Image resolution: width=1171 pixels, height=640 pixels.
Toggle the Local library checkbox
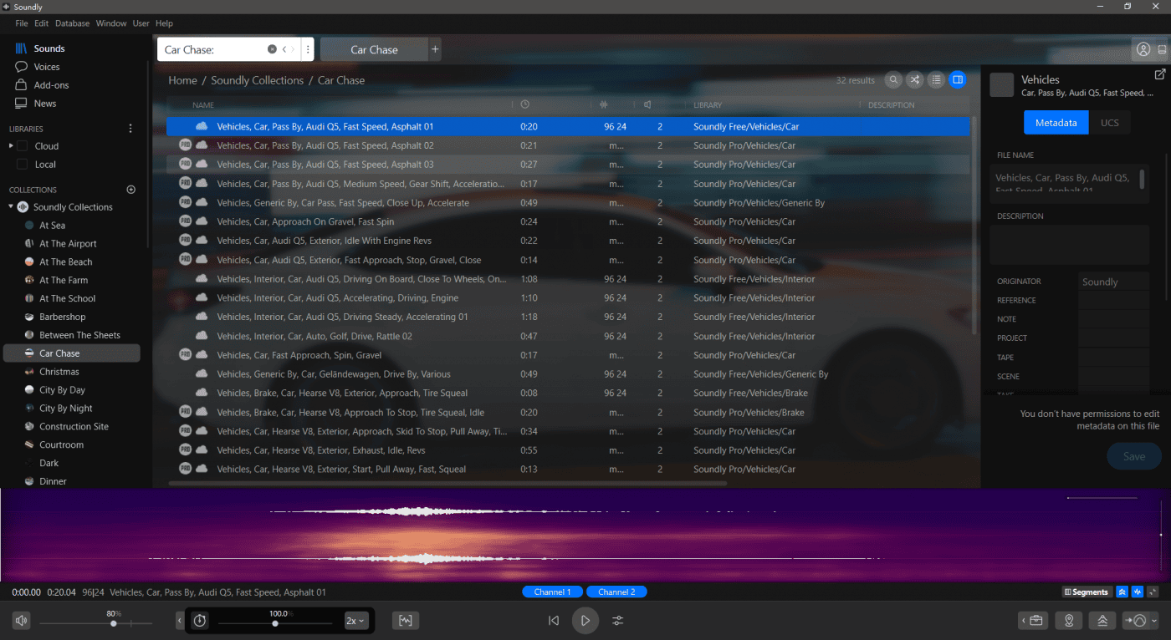tap(23, 165)
